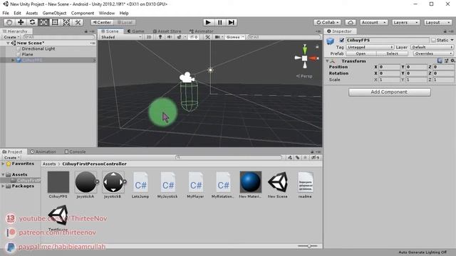Toggle scene lighting bulb icon
456x256 pixels.
coord(160,37)
